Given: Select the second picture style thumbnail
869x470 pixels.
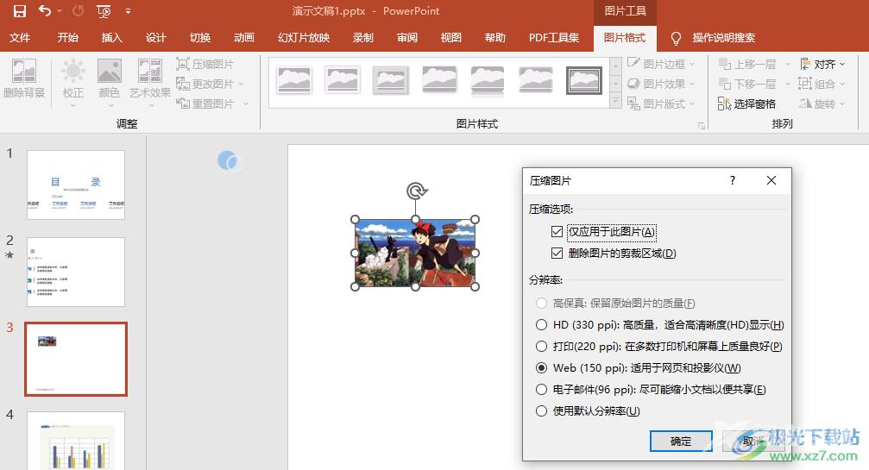Looking at the screenshot, I should [x=342, y=80].
